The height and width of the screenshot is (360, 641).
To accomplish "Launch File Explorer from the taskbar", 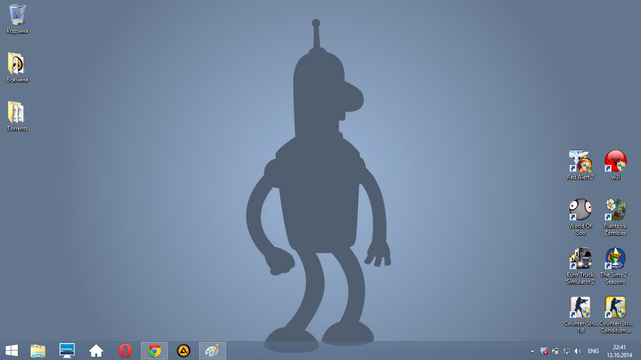I will [x=38, y=351].
